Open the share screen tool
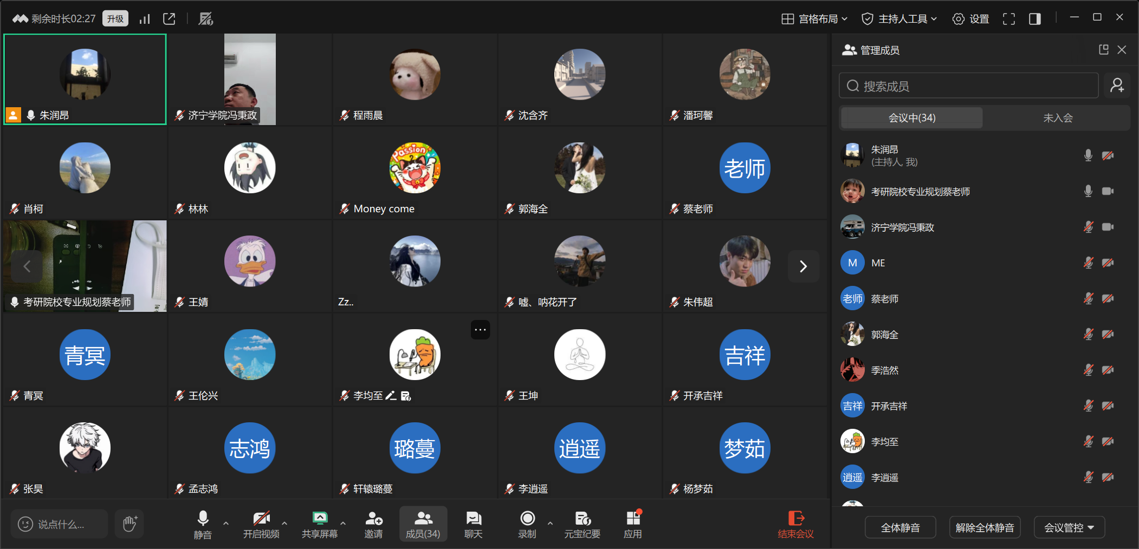Screen dimensions: 1139x549 [319, 524]
